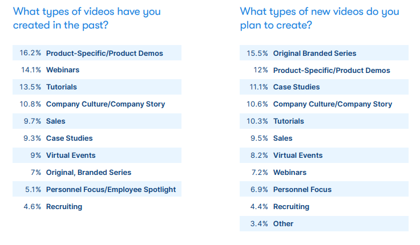The width and height of the screenshot is (420, 245).
Task: Click the 'What types of videos have you created' heading
Action: (x=87, y=18)
